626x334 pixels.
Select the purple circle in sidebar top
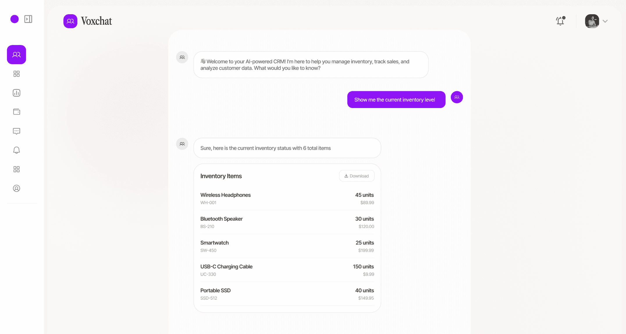15,19
